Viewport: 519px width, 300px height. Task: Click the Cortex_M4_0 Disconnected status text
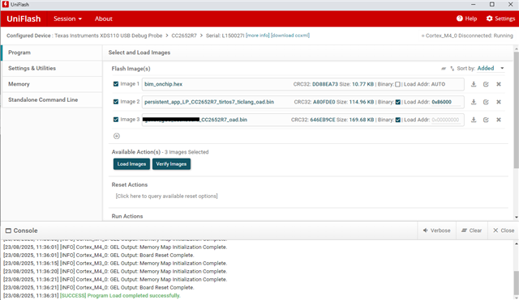[469, 36]
